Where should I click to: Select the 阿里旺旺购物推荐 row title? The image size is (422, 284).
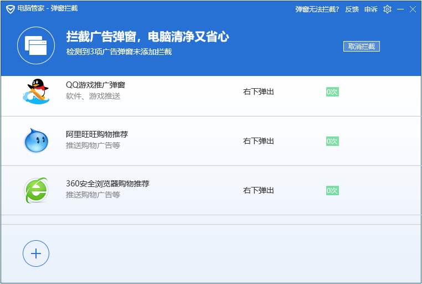tap(97, 134)
